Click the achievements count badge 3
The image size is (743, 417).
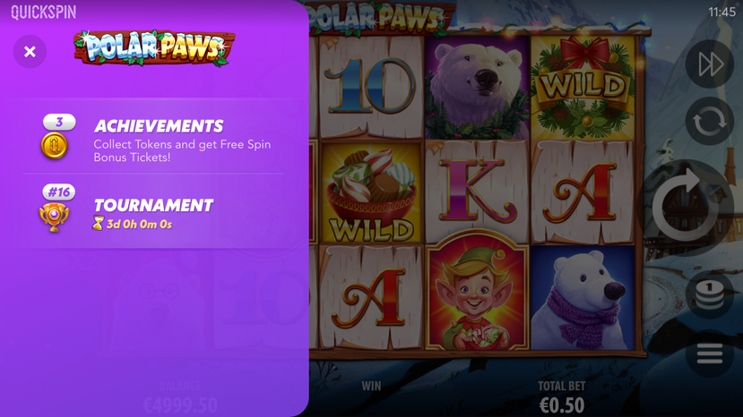point(59,122)
